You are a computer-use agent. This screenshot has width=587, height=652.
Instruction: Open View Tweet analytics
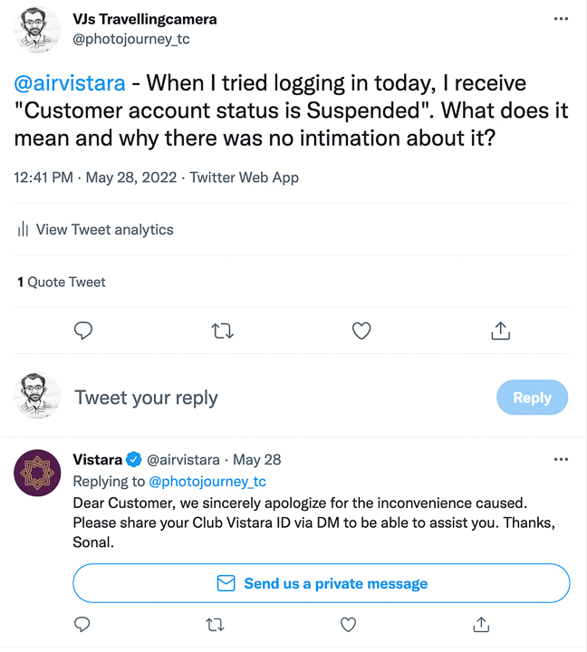pyautogui.click(x=95, y=230)
